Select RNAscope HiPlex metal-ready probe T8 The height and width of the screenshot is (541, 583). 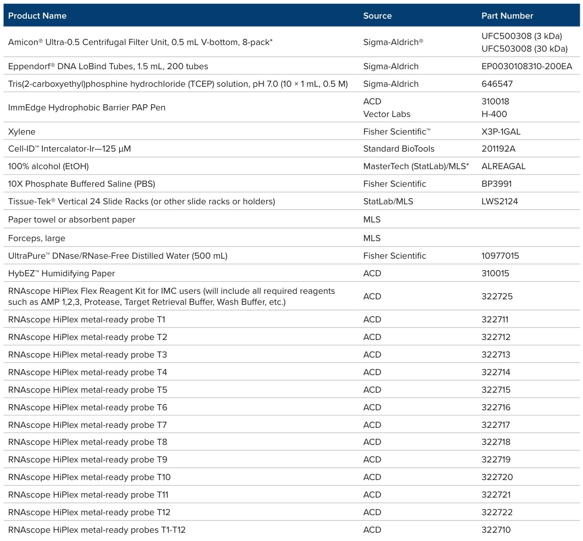pos(88,442)
